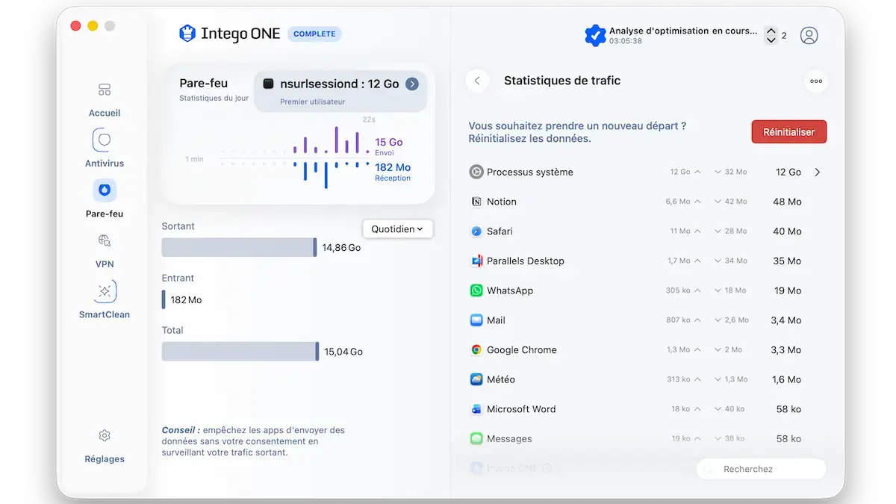Select the Météo row name
Screen dimensions: 896x504
[x=501, y=379]
